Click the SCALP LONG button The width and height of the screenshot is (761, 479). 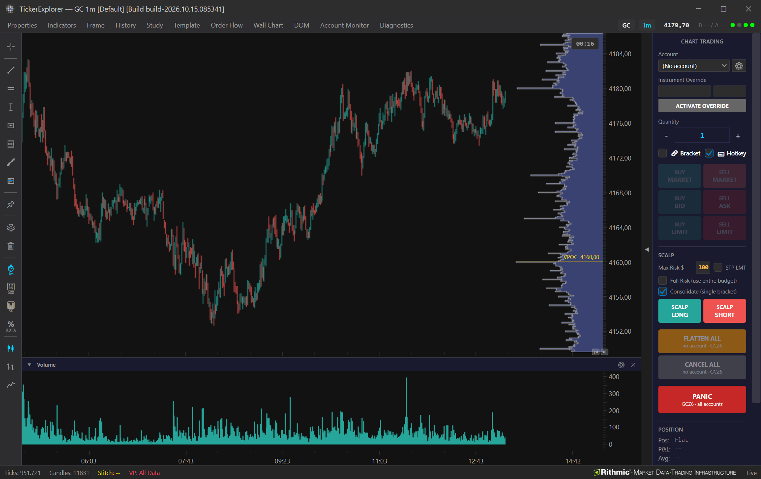(679, 311)
